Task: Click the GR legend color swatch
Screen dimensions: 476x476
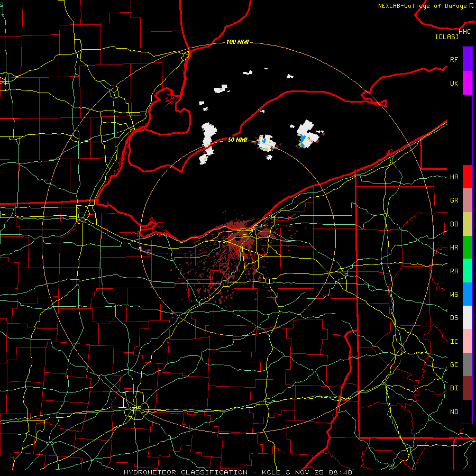Action: tap(467, 200)
